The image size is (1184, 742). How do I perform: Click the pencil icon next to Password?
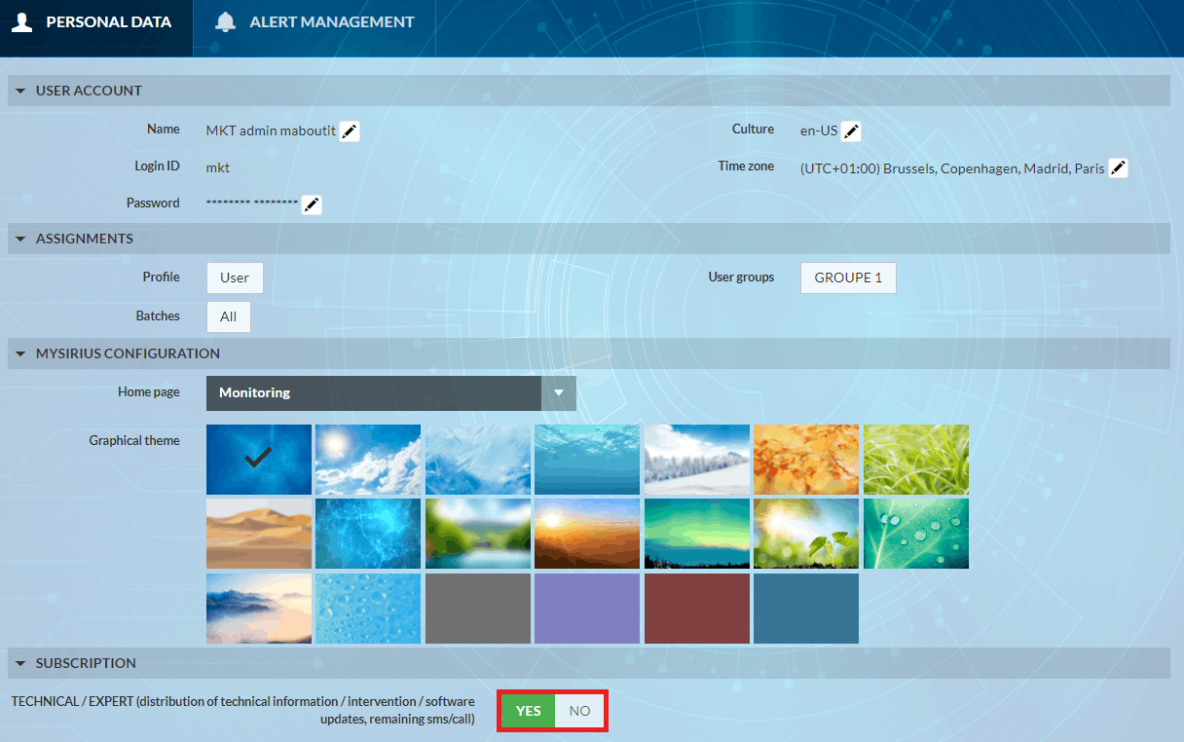(312, 204)
